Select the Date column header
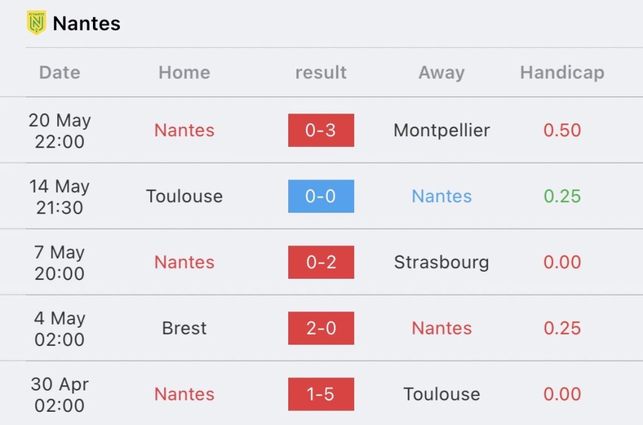The height and width of the screenshot is (425, 643). 60,73
